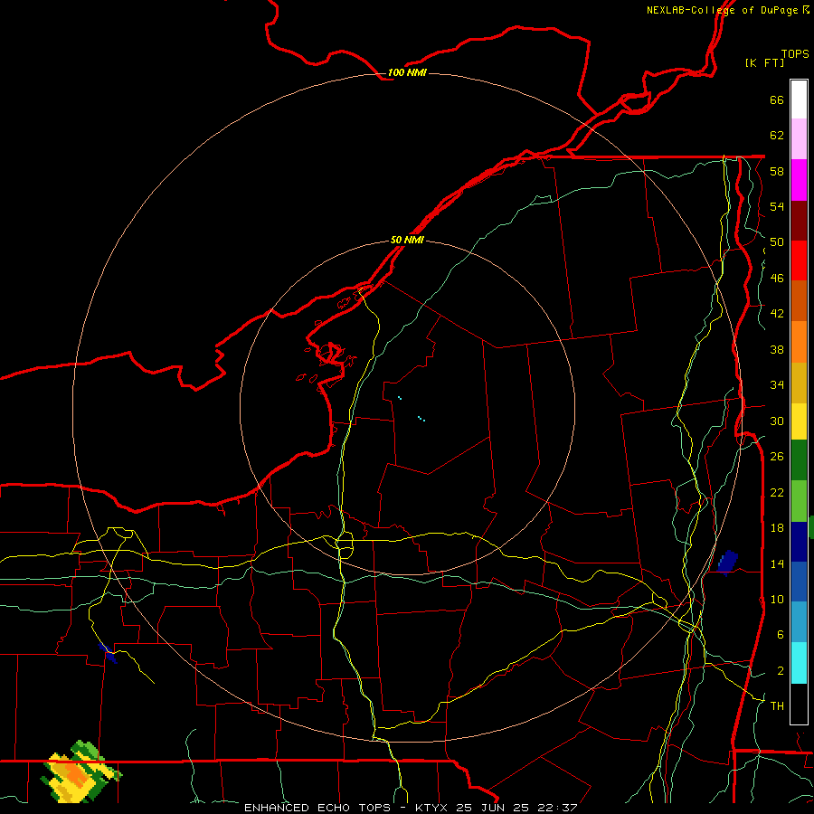Click the '[K FT]' units label
This screenshot has width=814, height=814.
tap(764, 62)
